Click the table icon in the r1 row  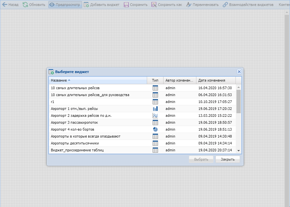[155, 102]
